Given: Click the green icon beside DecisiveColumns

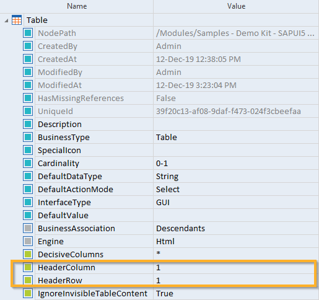Looking at the screenshot, I should click(x=28, y=254).
